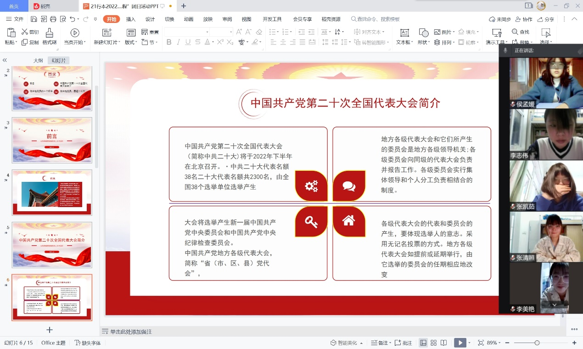Toggle normal view button in status bar
The height and width of the screenshot is (349, 583).
[423, 343]
